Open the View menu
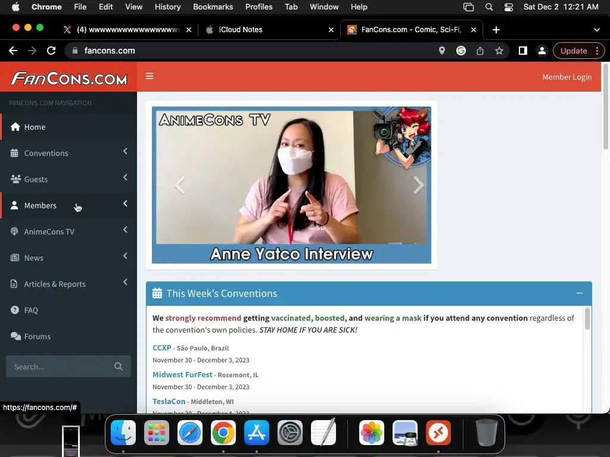 pos(133,7)
